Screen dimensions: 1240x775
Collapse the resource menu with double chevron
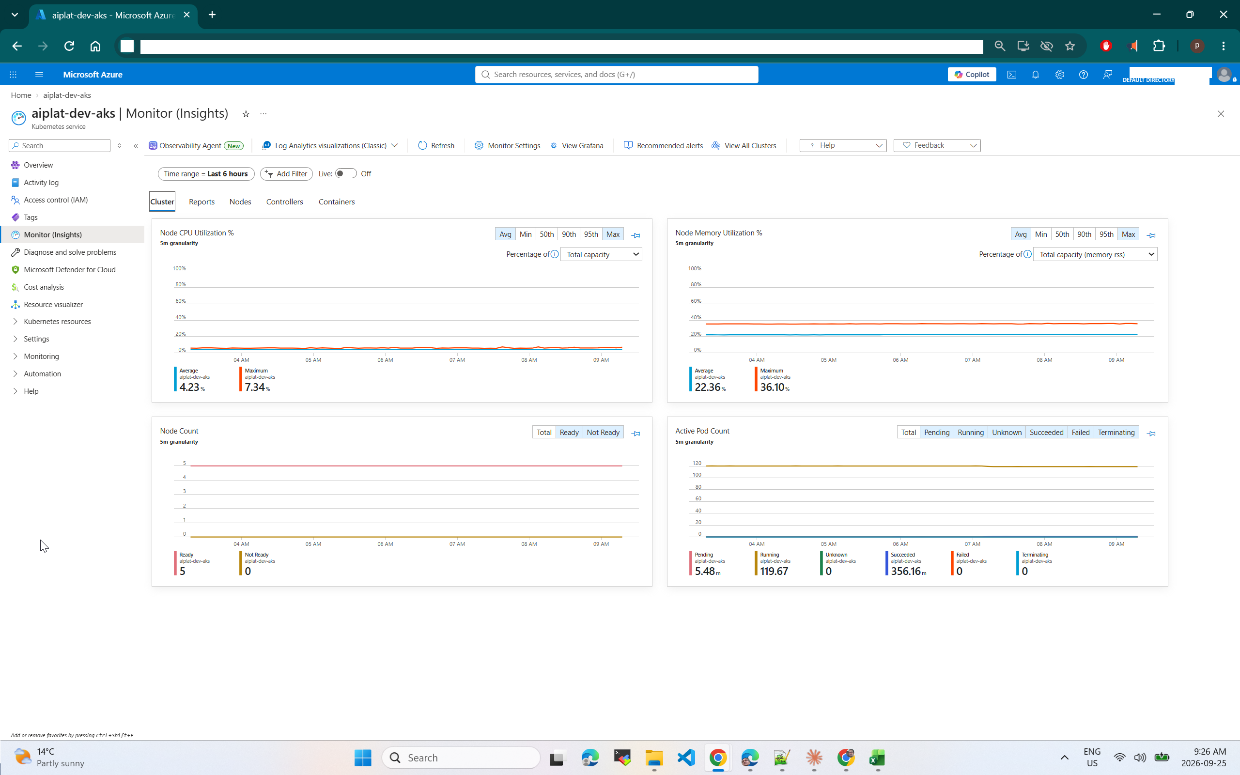coord(136,146)
